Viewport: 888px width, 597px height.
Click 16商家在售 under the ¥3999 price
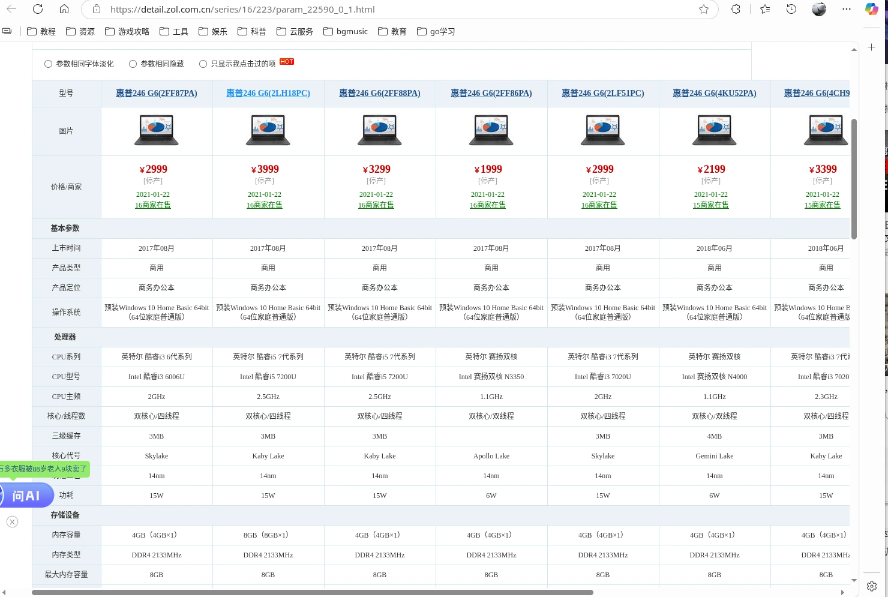coord(264,205)
